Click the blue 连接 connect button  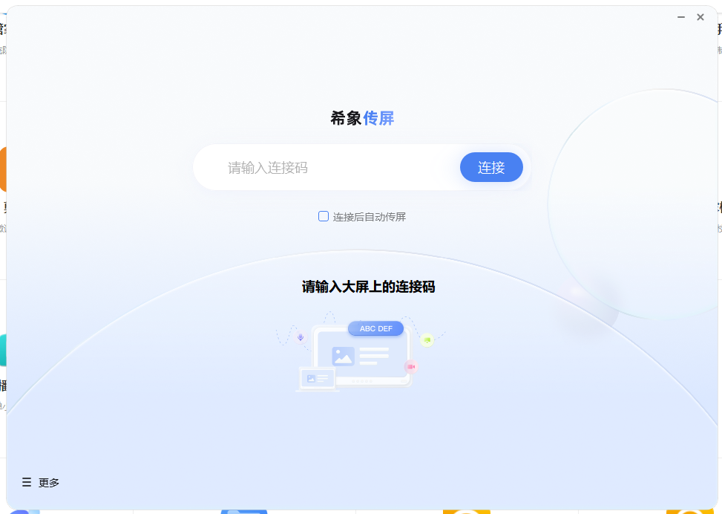point(491,167)
